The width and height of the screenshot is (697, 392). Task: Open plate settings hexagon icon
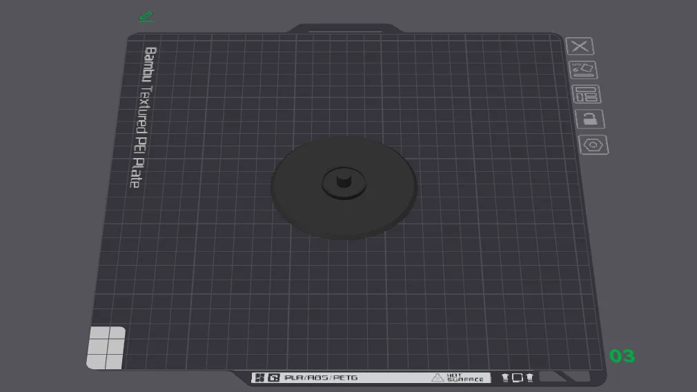(593, 145)
